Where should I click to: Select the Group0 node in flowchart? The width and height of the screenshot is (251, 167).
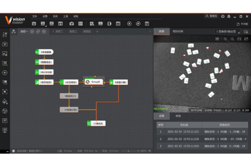(x=95, y=82)
